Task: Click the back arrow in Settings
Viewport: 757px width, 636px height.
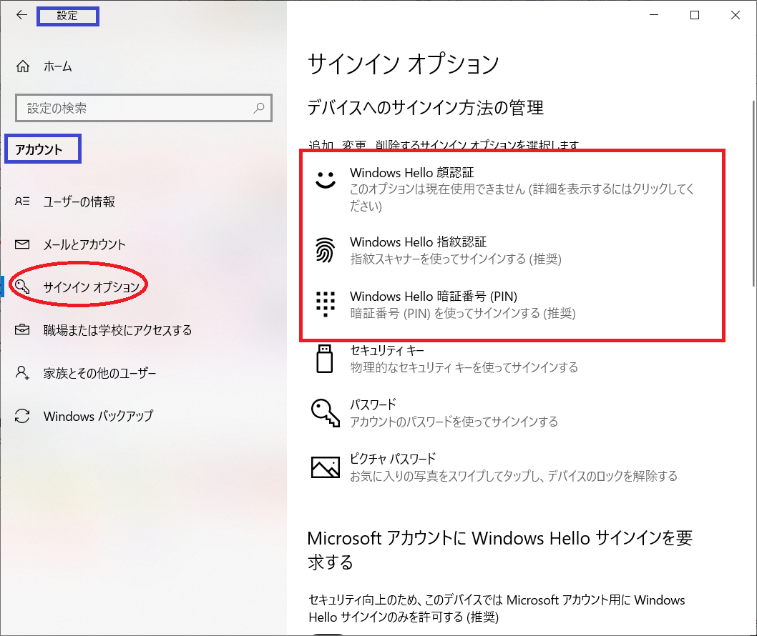Action: point(22,15)
